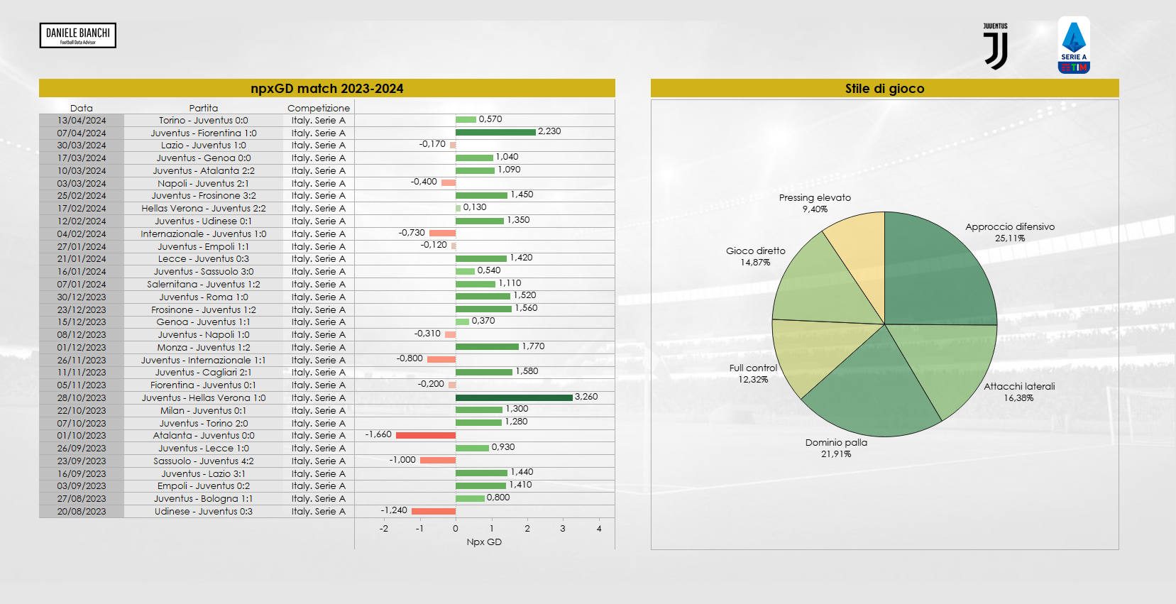Screen dimensions: 1176x604
Task: Click the -1,660 red bar for Atalanta - Juventus
Action: point(425,435)
